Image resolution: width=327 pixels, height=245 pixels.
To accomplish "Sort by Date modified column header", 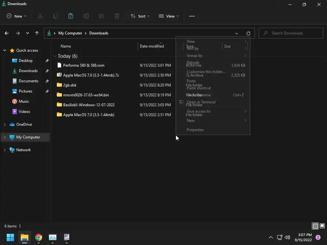I will click(x=152, y=46).
